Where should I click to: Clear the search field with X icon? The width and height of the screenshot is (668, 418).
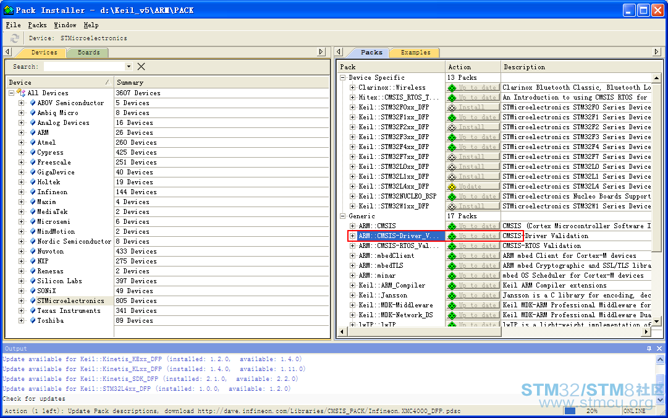click(141, 66)
